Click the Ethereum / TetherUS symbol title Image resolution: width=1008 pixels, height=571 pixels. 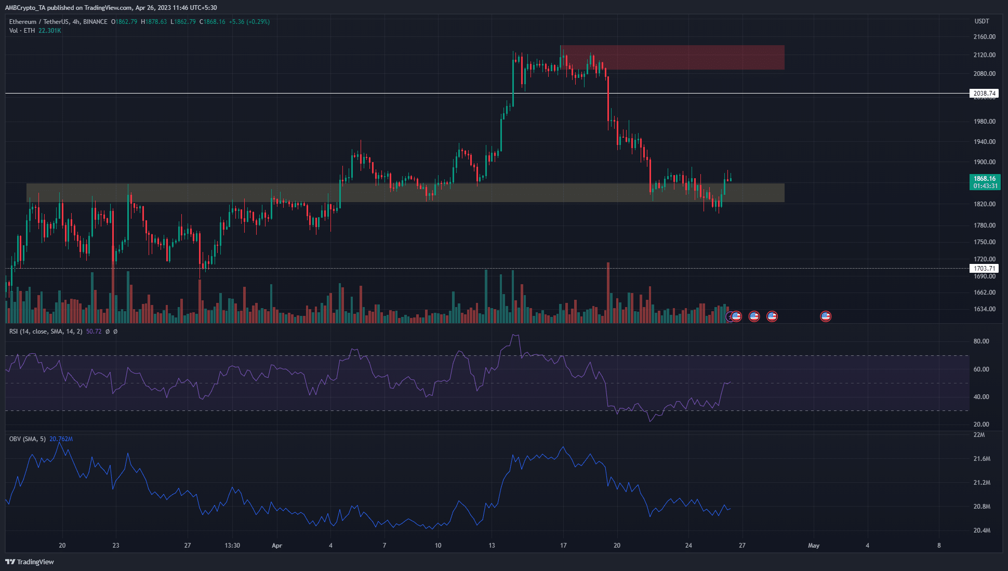pyautogui.click(x=58, y=22)
